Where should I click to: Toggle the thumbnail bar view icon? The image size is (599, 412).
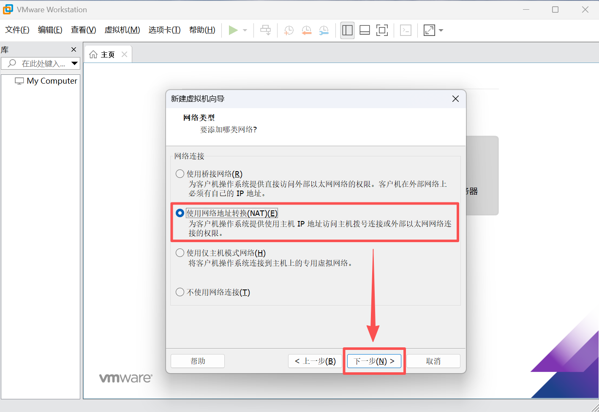point(365,30)
